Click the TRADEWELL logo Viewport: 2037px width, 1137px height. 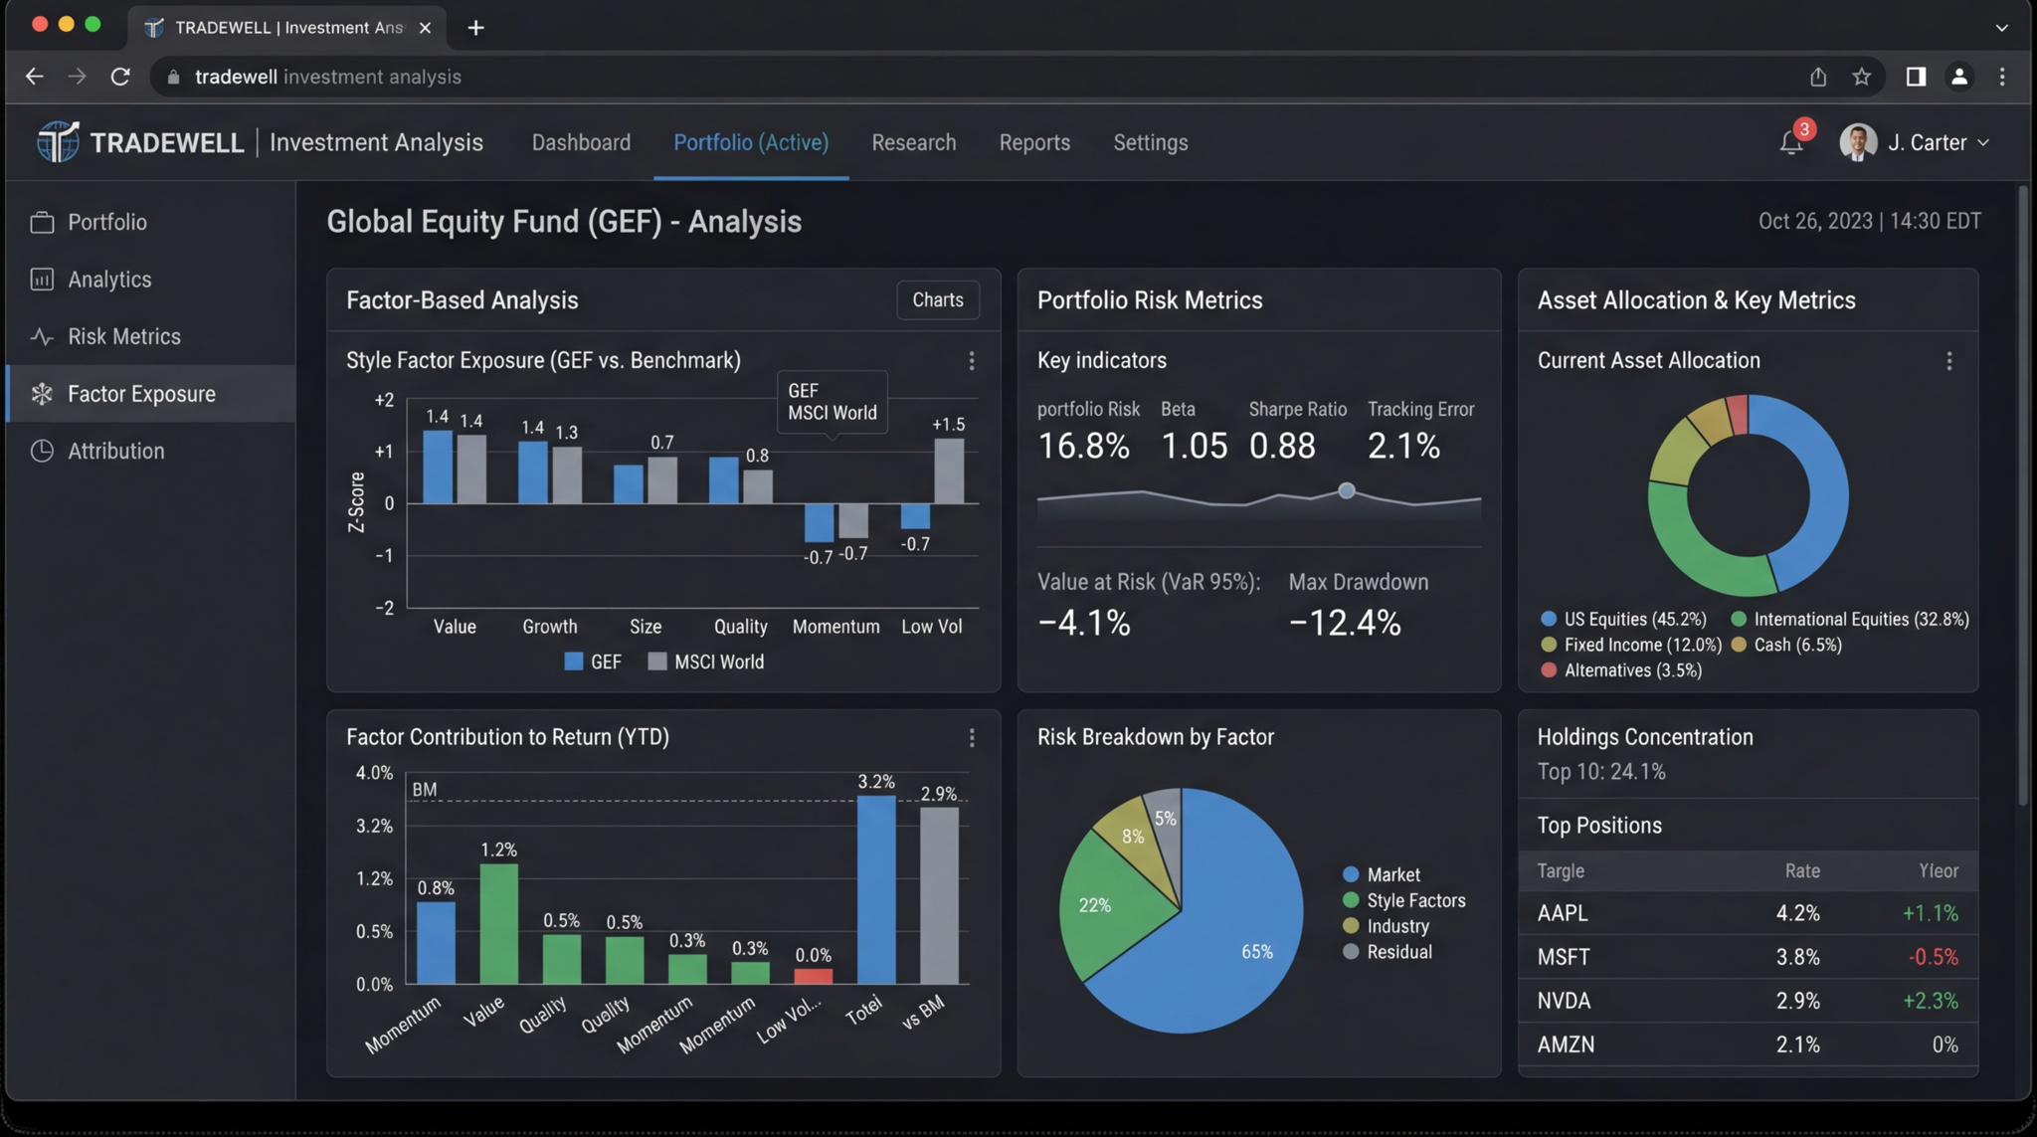[x=57, y=141]
